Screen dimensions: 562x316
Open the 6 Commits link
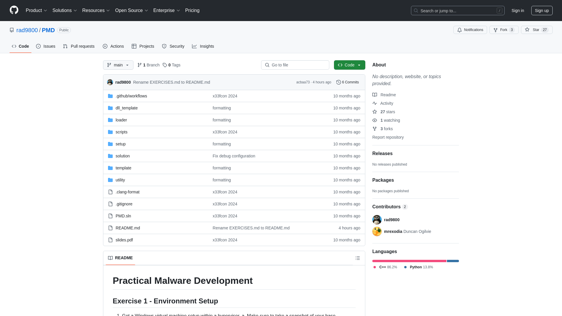pos(347,82)
